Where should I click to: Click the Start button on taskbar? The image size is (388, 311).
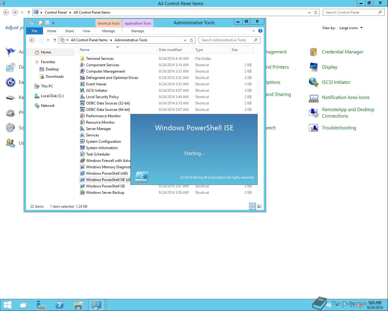[7, 305]
